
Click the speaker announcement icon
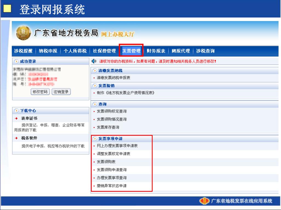click(x=94, y=61)
